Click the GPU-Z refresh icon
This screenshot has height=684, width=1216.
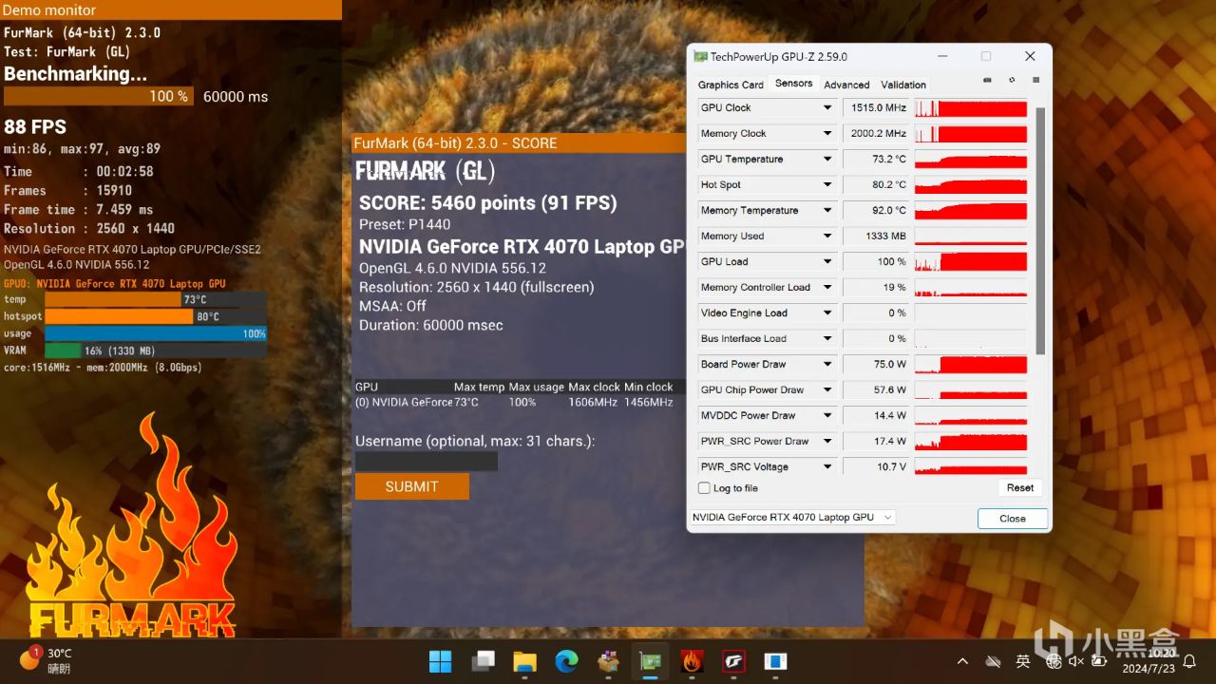point(1012,81)
